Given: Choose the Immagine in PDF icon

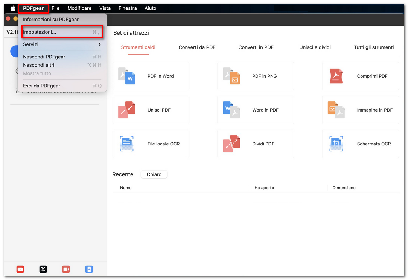Looking at the screenshot, I should 336,110.
